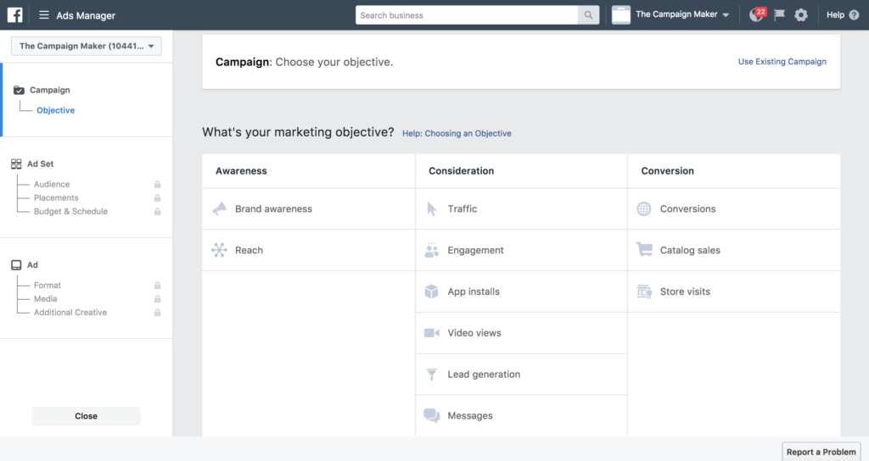Click the lock icon next to Media

(x=157, y=299)
